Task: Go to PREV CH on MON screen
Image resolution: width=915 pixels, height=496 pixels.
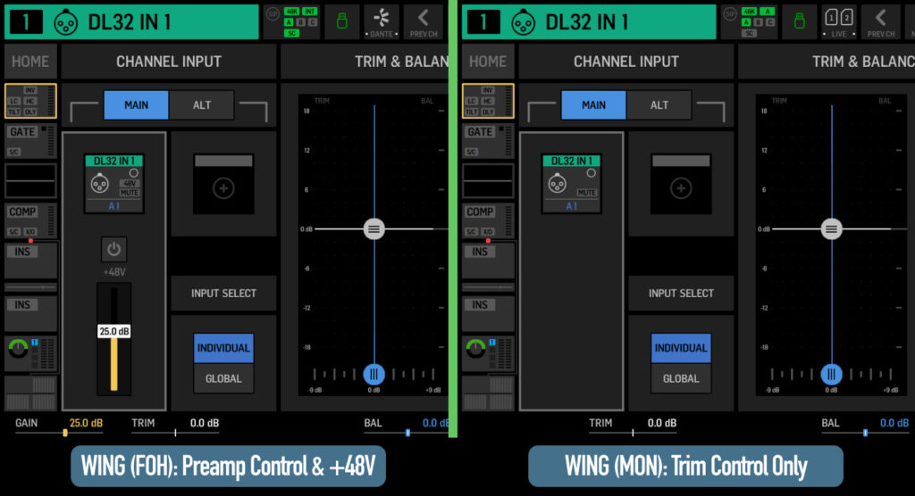Action: [881, 22]
